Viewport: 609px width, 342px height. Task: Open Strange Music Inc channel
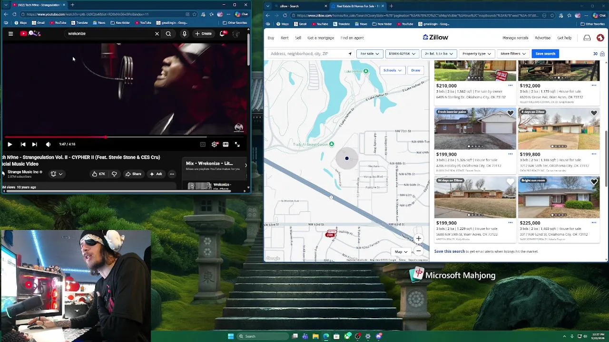23,172
